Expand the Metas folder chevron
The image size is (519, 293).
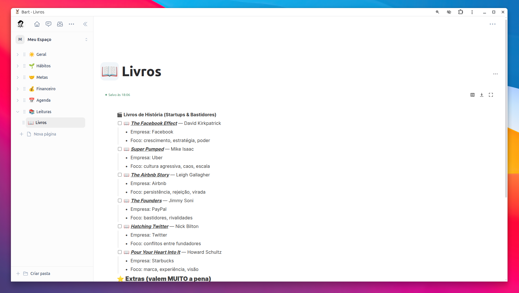[18, 77]
